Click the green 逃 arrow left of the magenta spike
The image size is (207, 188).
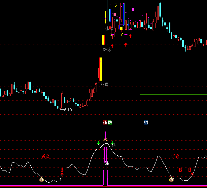click(99, 144)
